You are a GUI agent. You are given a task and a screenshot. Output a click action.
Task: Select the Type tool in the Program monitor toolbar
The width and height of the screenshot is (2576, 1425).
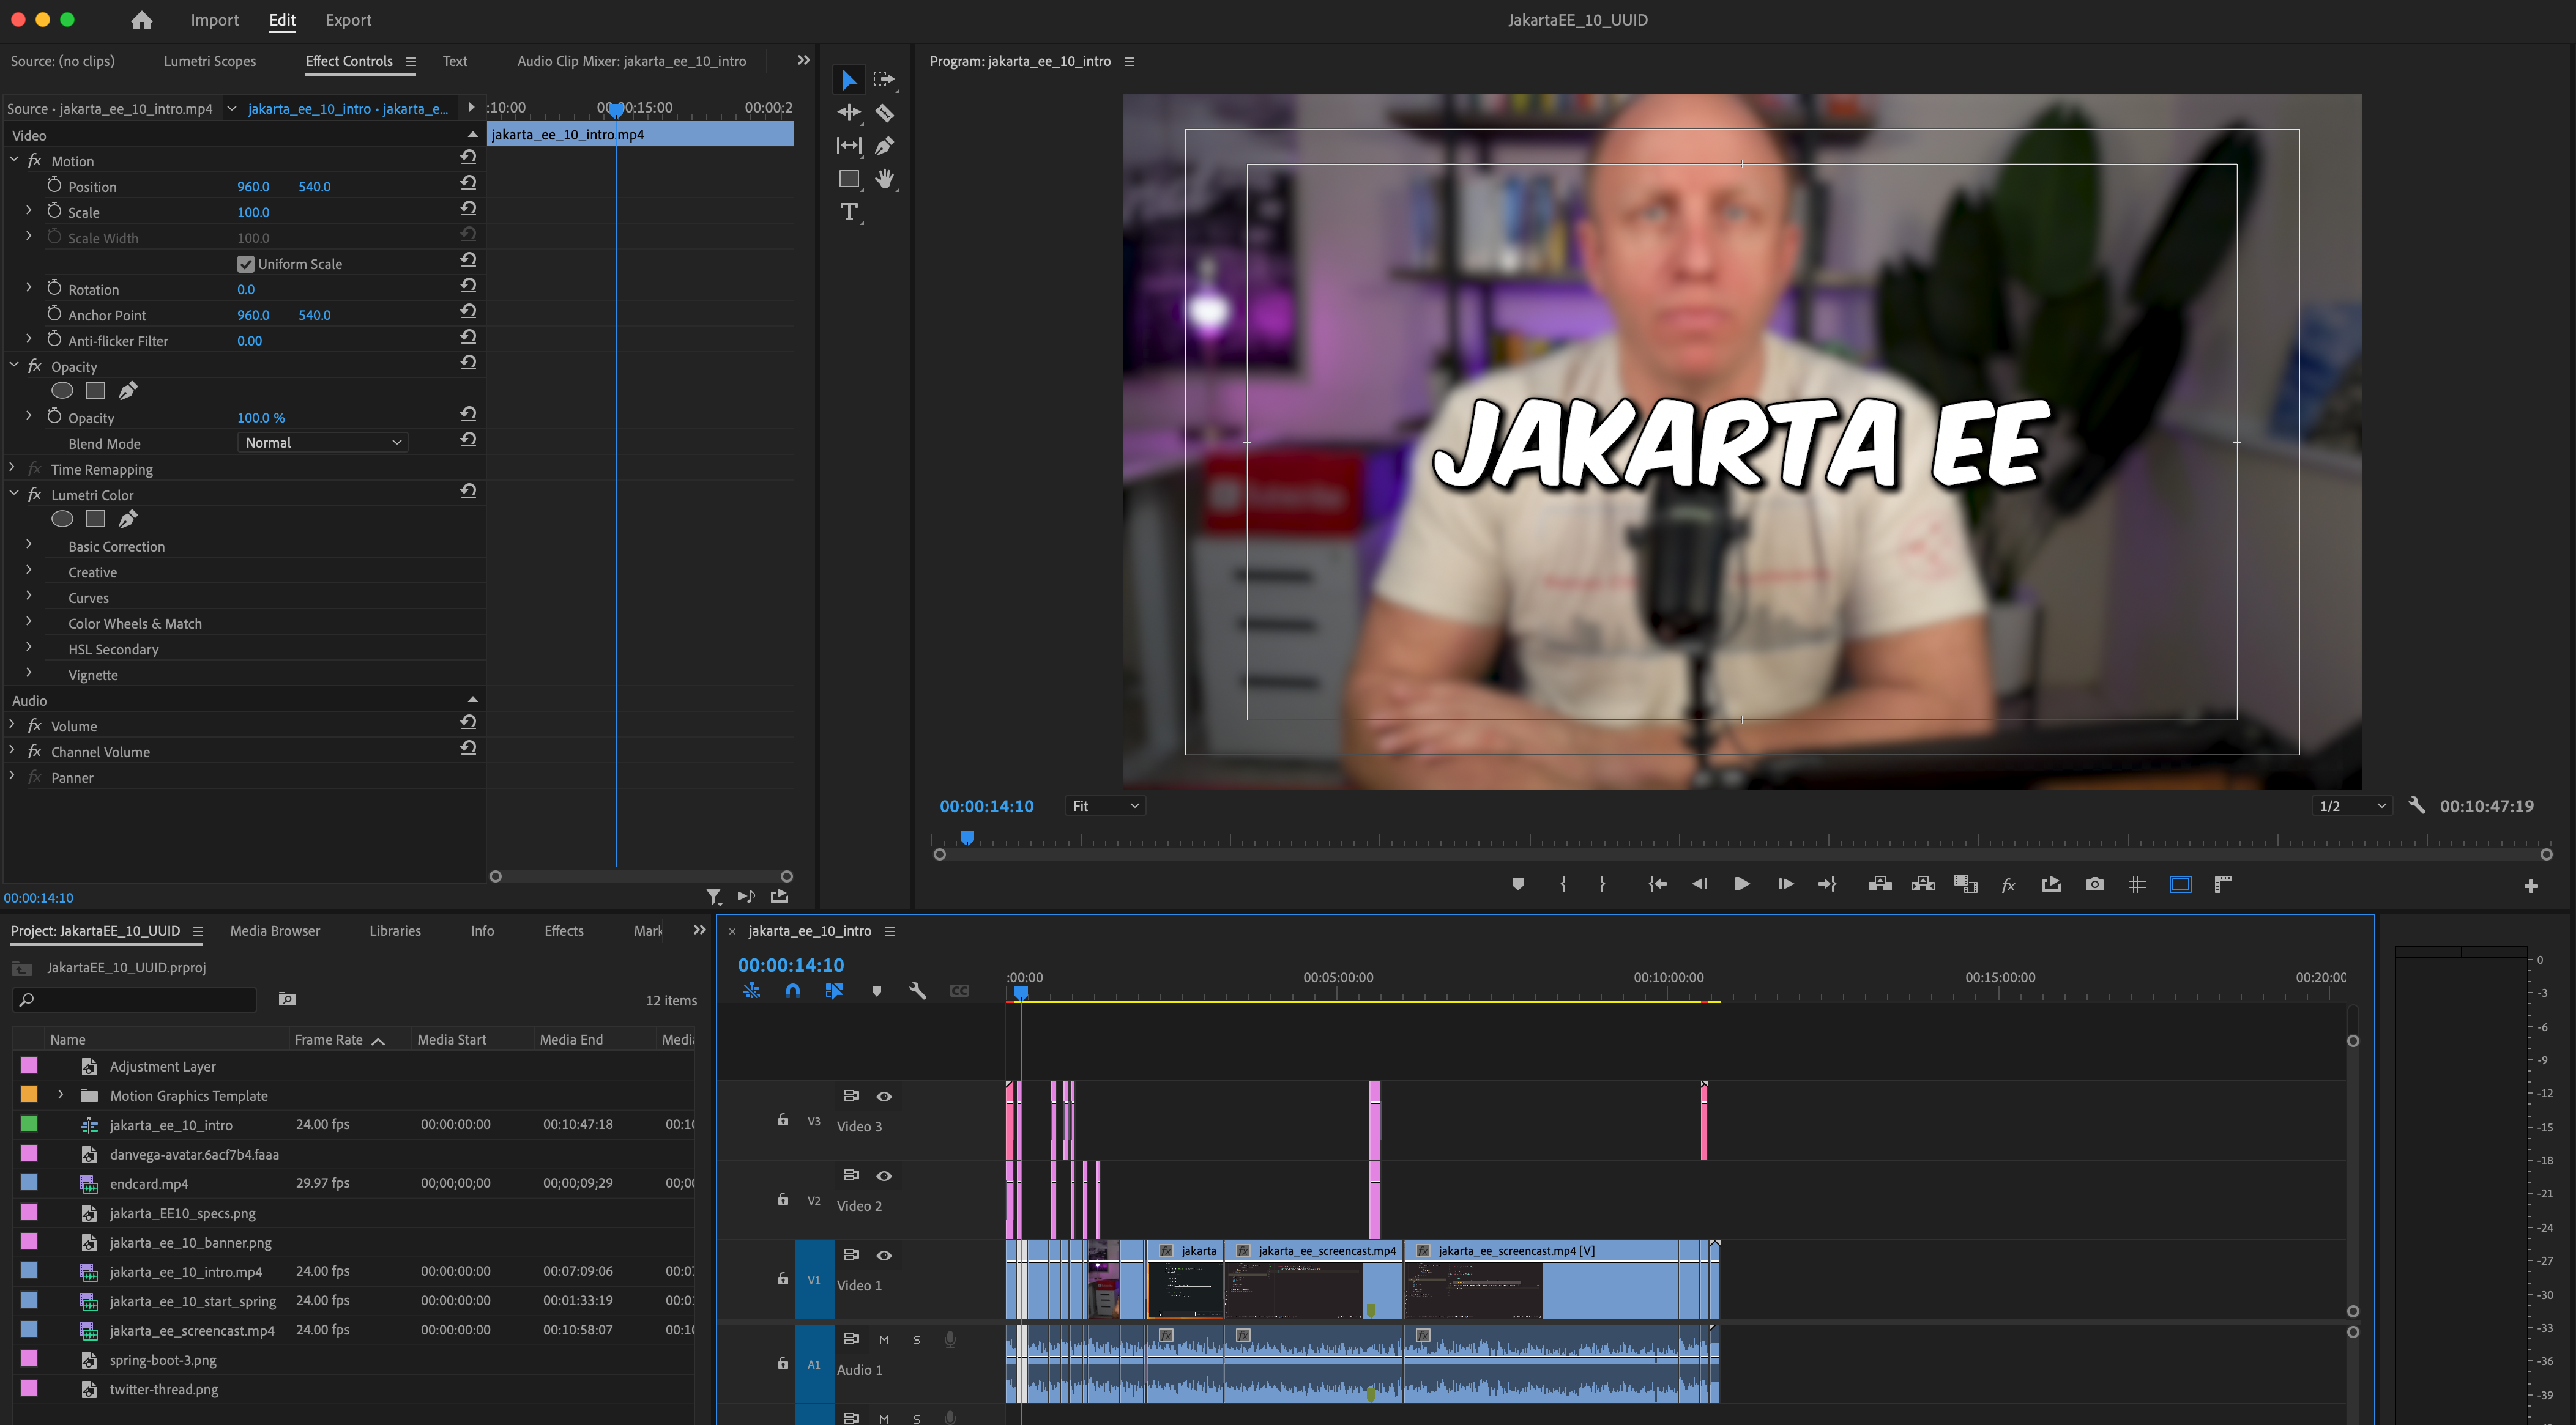(x=849, y=212)
